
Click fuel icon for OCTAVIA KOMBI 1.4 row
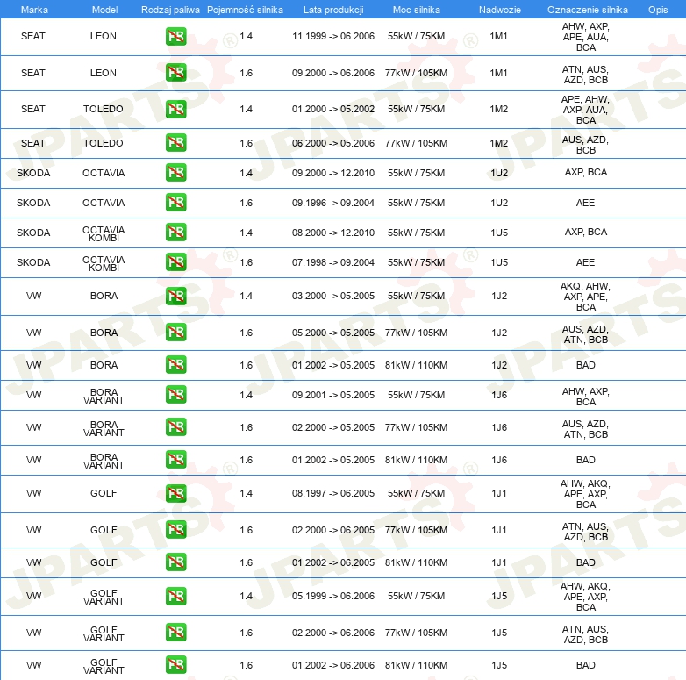tap(175, 232)
